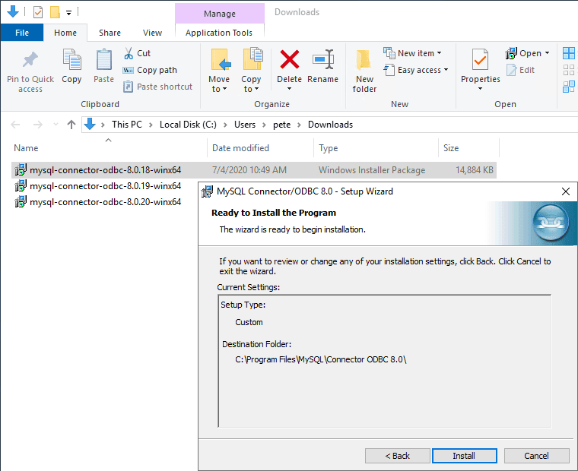Click the Paste clipboard icon
Viewport: 578px width, 471px height.
click(x=104, y=60)
